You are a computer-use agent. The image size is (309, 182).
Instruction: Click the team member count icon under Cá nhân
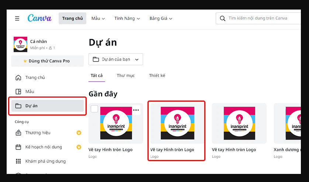(x=50, y=48)
